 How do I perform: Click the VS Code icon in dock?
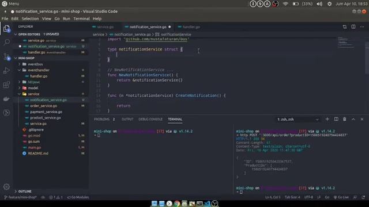click(x=207, y=204)
